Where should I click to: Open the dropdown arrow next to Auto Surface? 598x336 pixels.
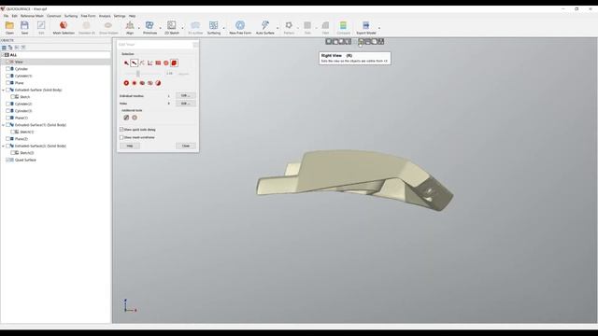point(278,28)
